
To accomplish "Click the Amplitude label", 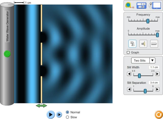I will coord(143,29).
